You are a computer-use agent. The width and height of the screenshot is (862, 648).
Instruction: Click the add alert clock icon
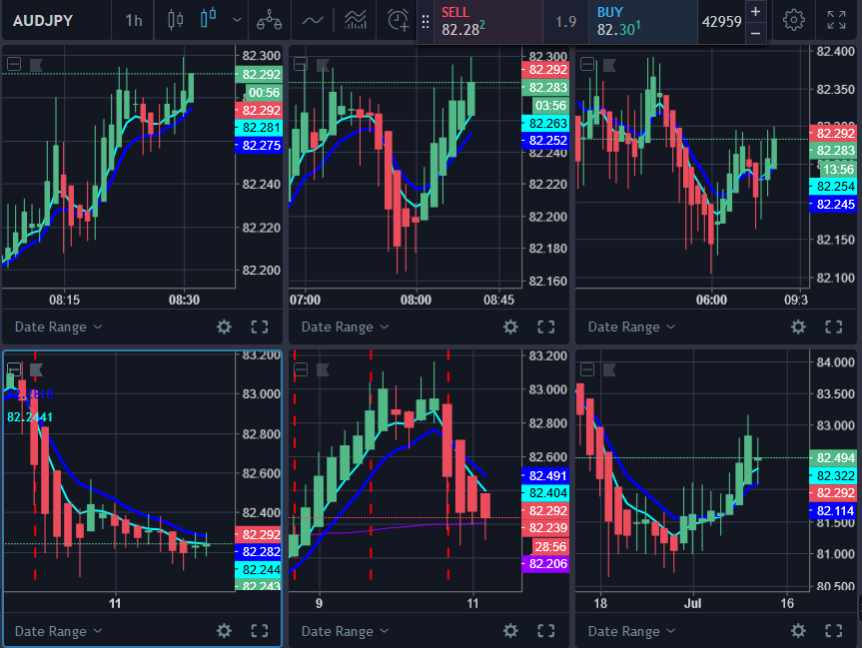(398, 20)
